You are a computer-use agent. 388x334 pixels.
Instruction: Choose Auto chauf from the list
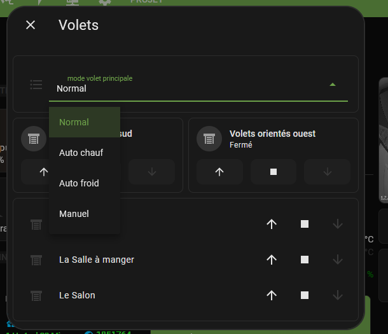(81, 153)
